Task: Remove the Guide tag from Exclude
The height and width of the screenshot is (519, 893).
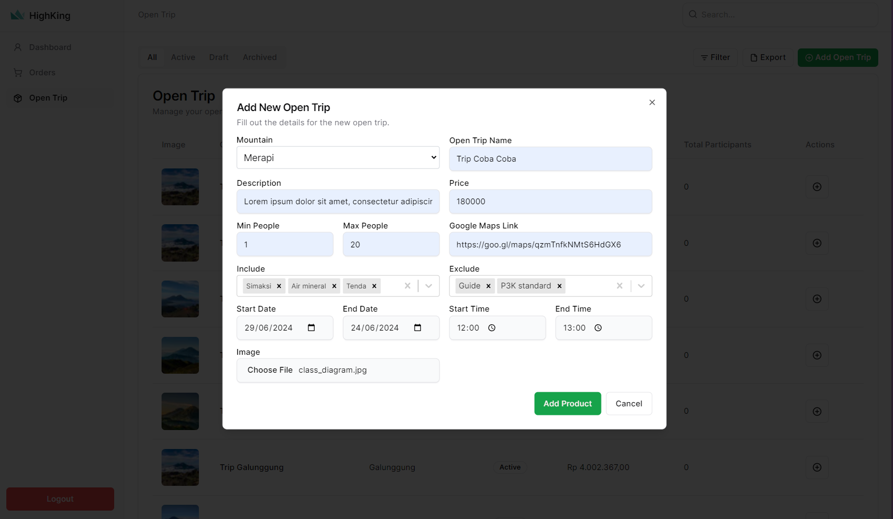Action: pos(488,286)
